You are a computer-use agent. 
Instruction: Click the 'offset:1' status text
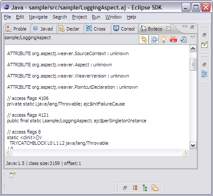point(72,163)
